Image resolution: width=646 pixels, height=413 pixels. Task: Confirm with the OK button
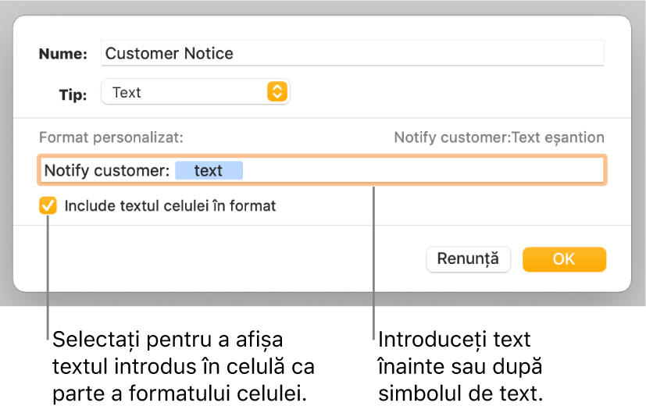coord(564,259)
